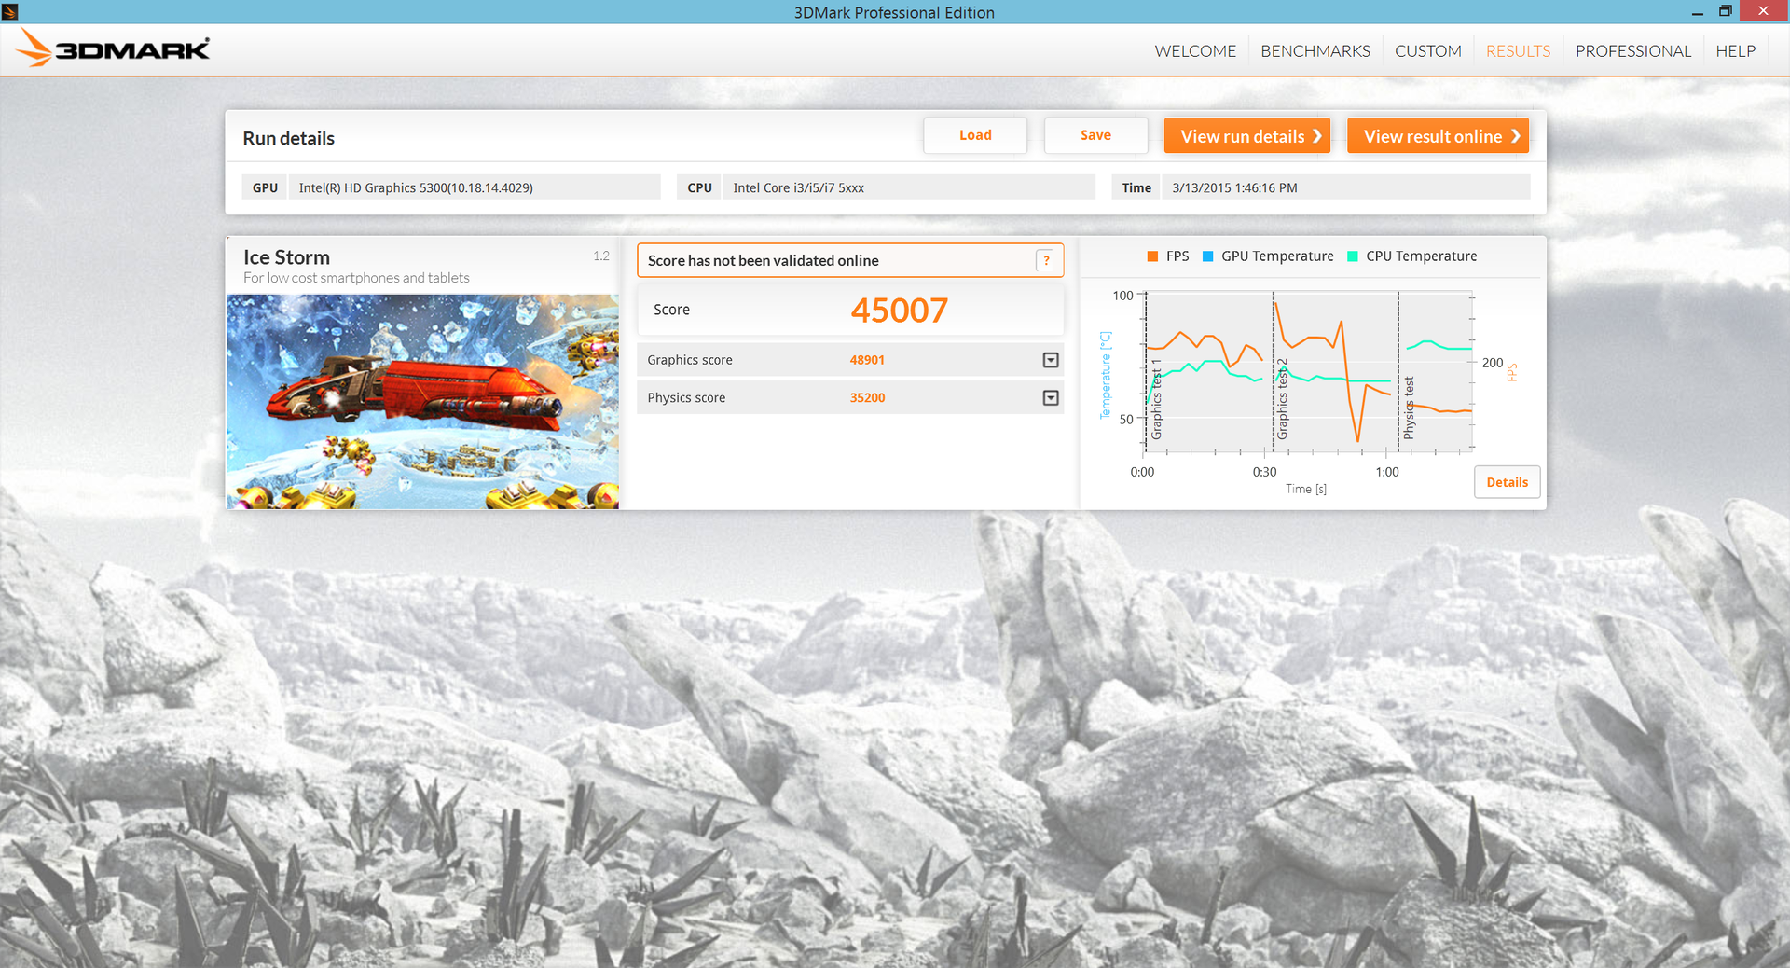1790x968 pixels.
Task: Switch to the Benchmarks tab
Action: 1315,51
